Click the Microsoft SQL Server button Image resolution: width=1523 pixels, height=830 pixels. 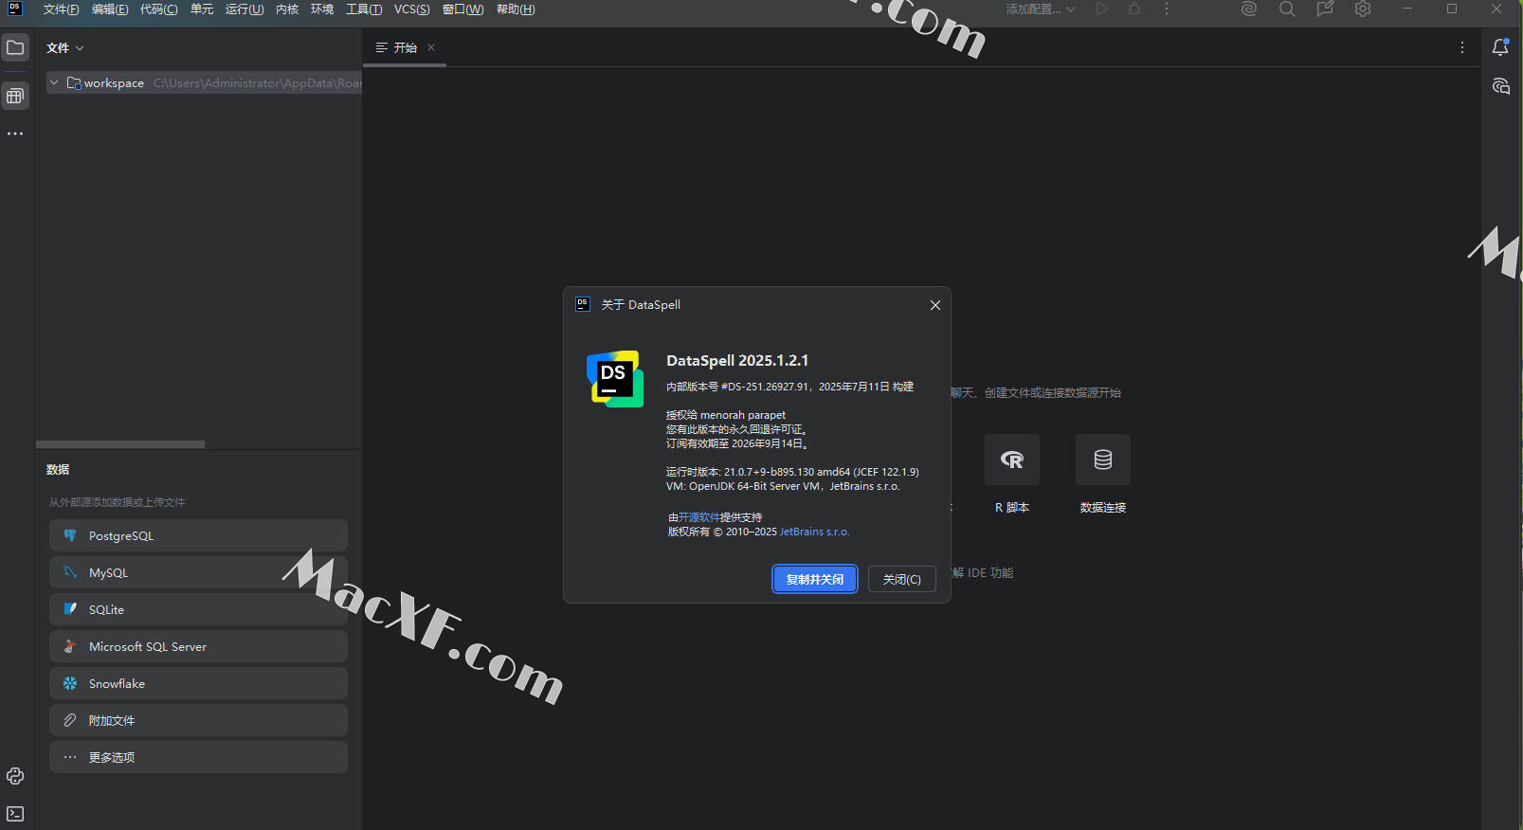[198, 646]
